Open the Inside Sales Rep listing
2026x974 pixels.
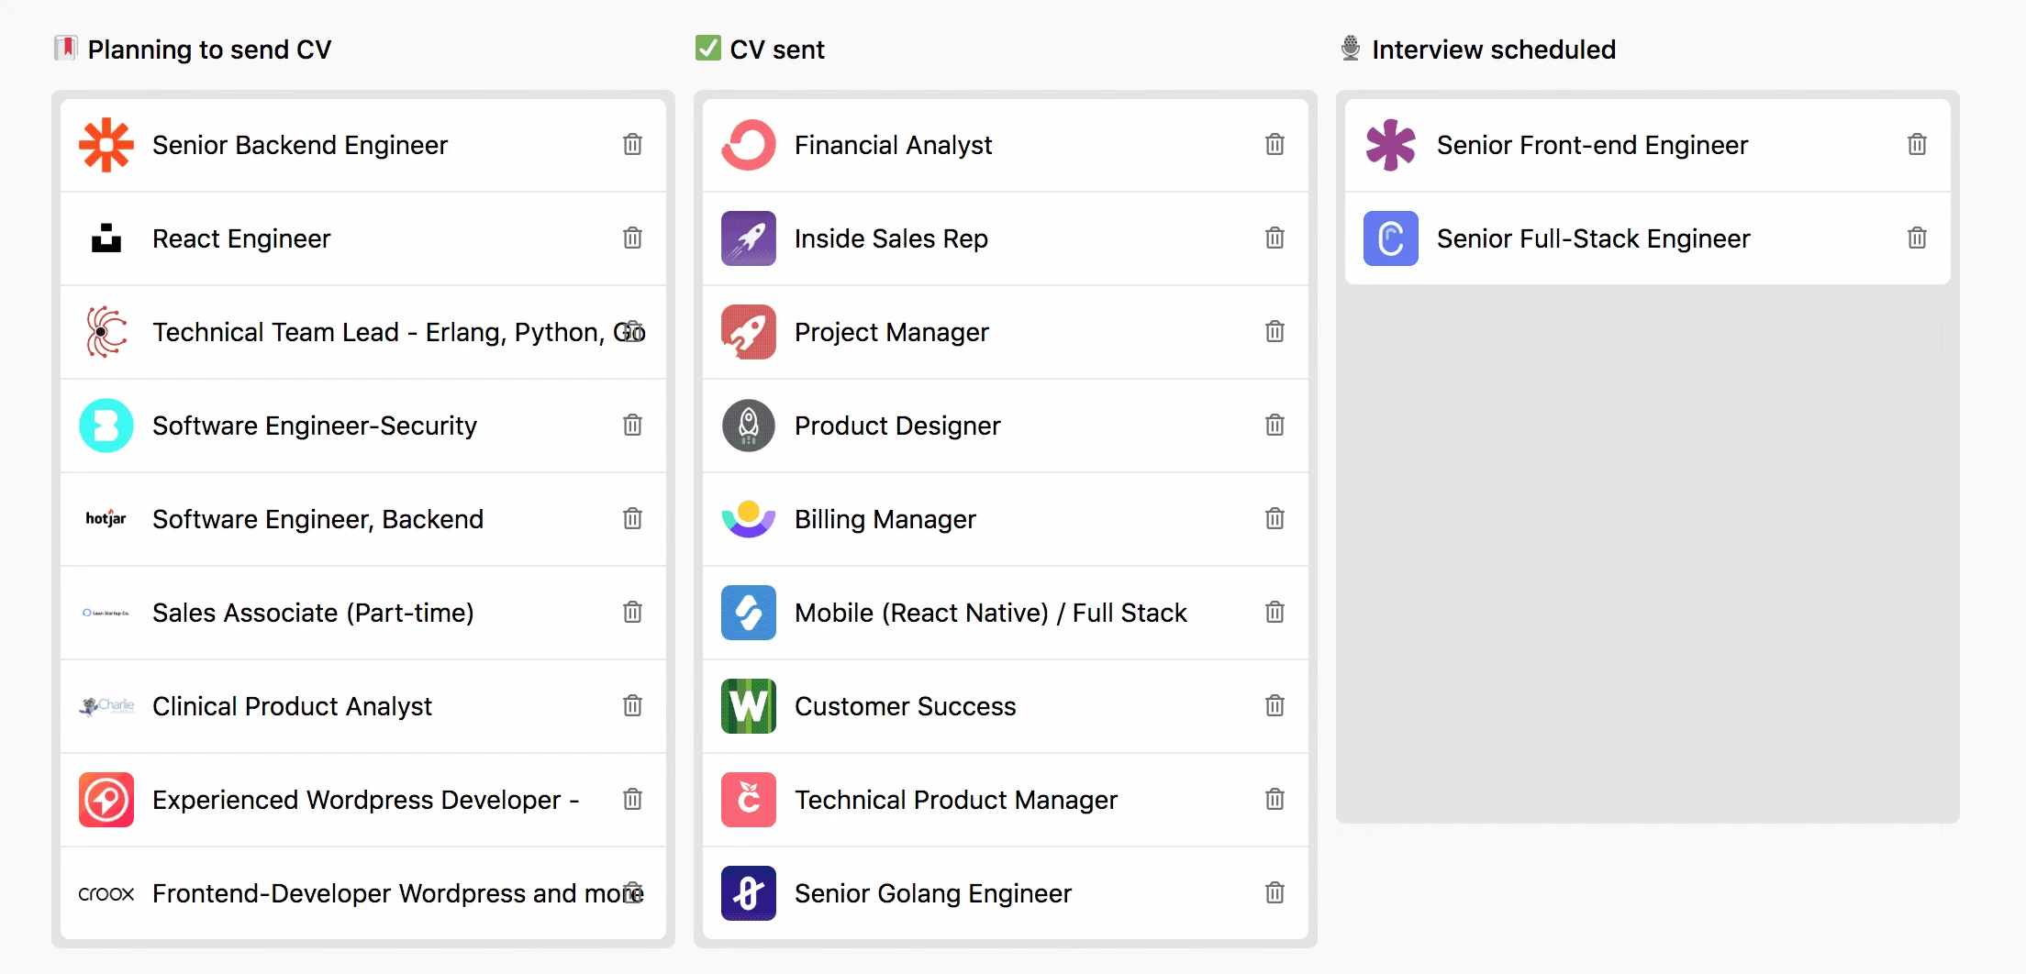[x=890, y=238]
